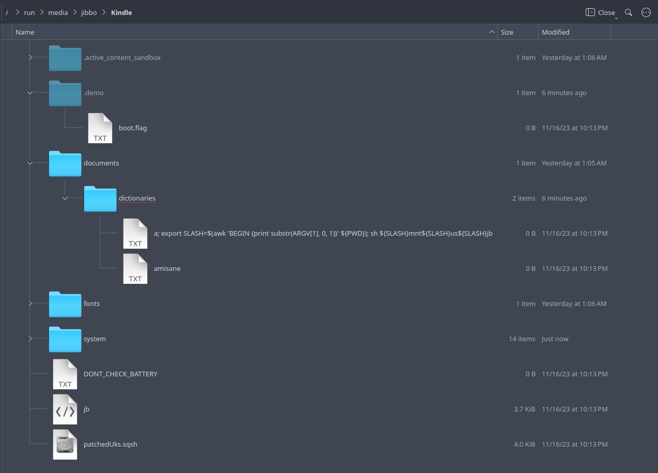658x473 pixels.
Task: Select the 'documents' folder name
Action: 101,163
